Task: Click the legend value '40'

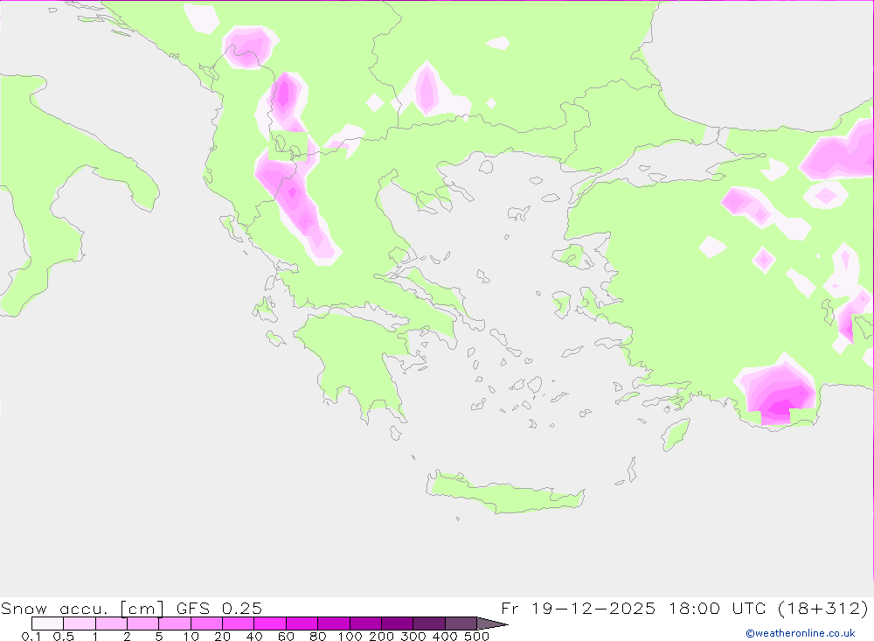Action: pos(254,636)
